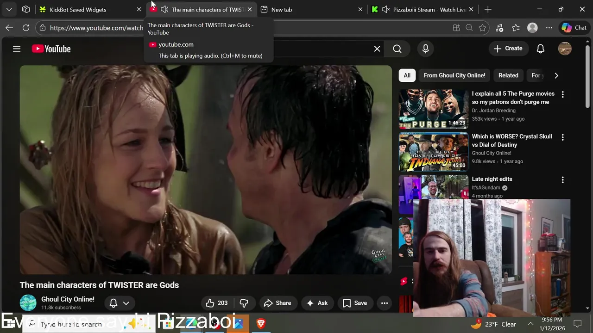Visit Dr. Jordan Breeding channel name
The width and height of the screenshot is (593, 333).
pyautogui.click(x=493, y=111)
